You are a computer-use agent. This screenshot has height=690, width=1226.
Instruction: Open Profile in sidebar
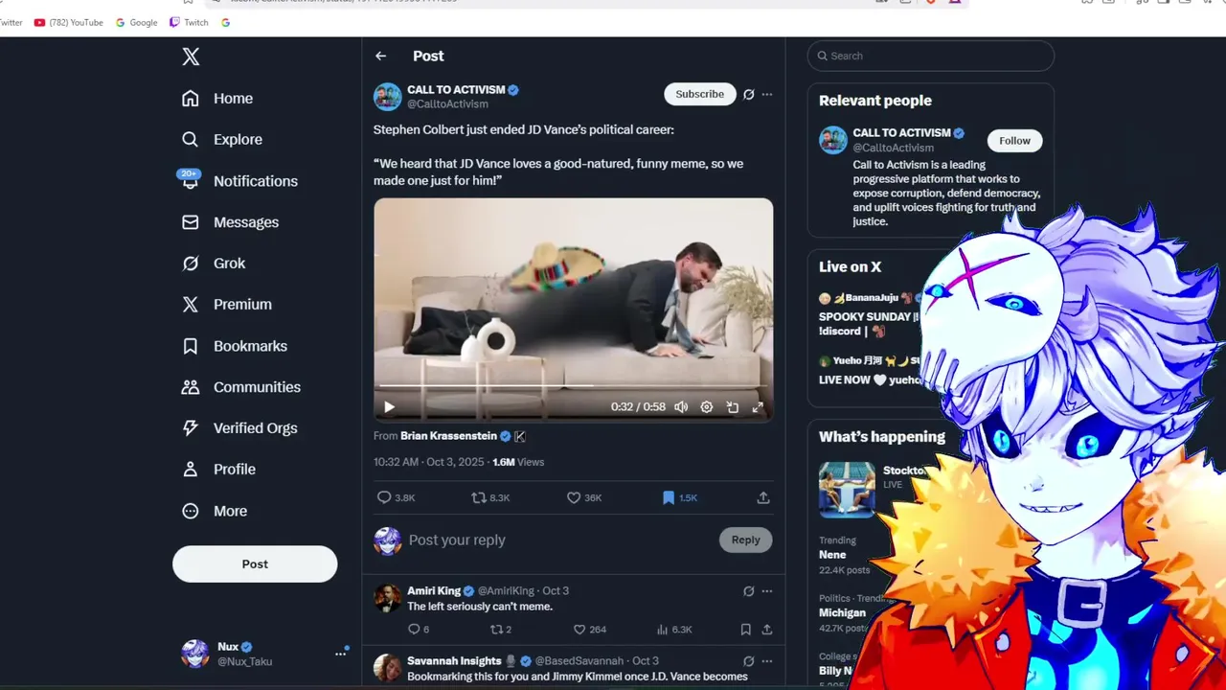(x=218, y=470)
